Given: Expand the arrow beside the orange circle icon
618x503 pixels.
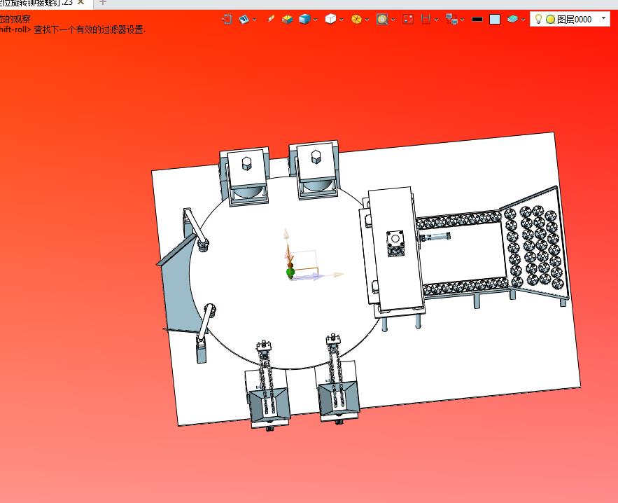Looking at the screenshot, I should (367, 20).
